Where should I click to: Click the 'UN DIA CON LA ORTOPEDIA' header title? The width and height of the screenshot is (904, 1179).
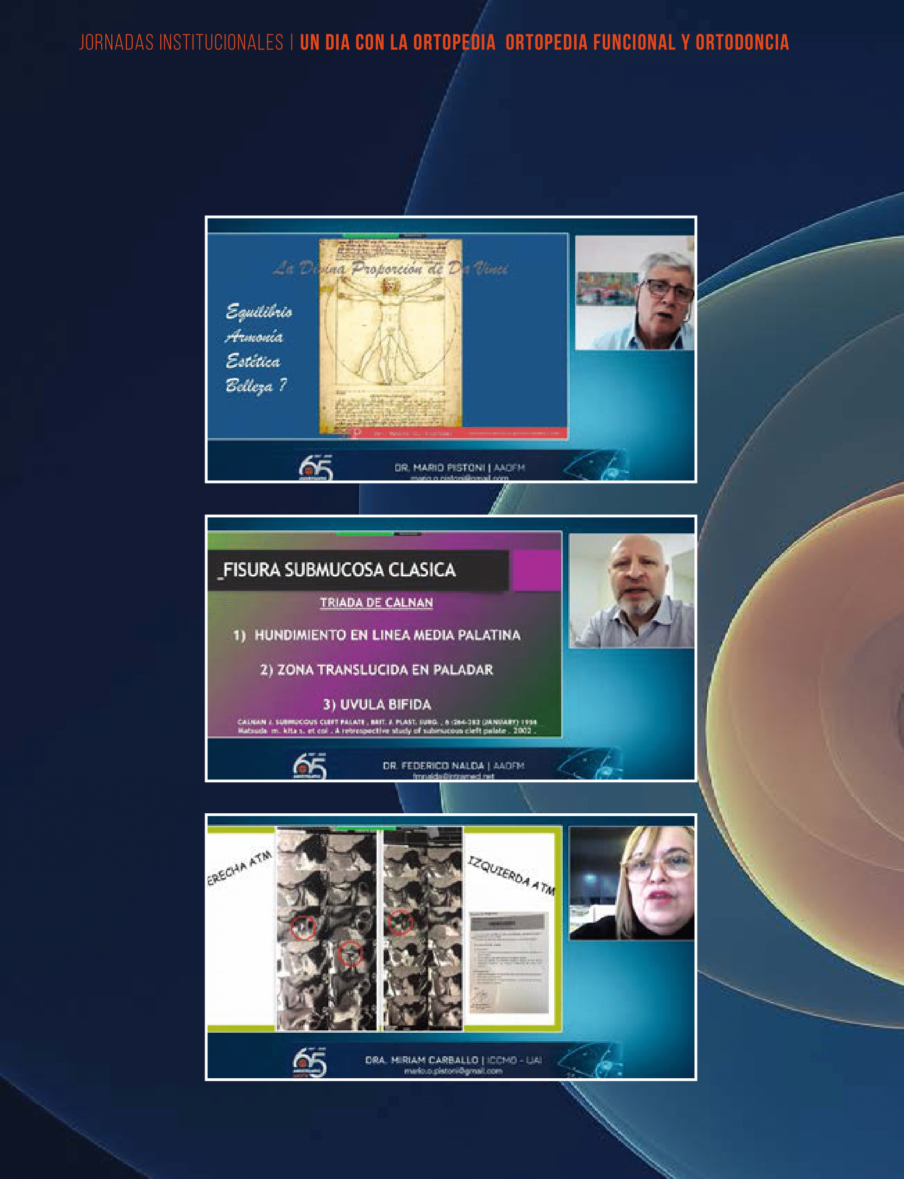398,42
